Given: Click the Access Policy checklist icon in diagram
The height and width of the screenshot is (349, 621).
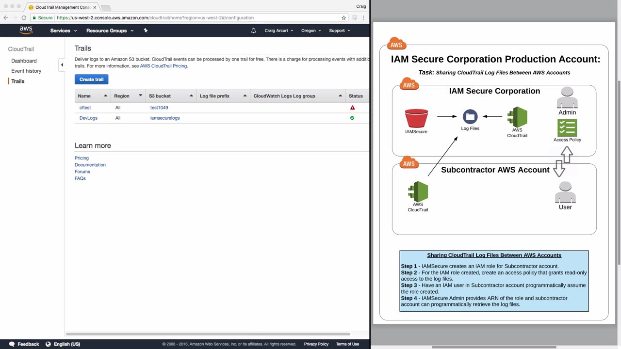Looking at the screenshot, I should 567,128.
